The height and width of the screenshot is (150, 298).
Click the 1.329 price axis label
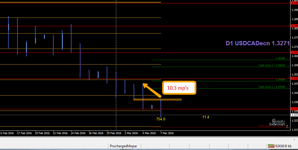point(295,111)
